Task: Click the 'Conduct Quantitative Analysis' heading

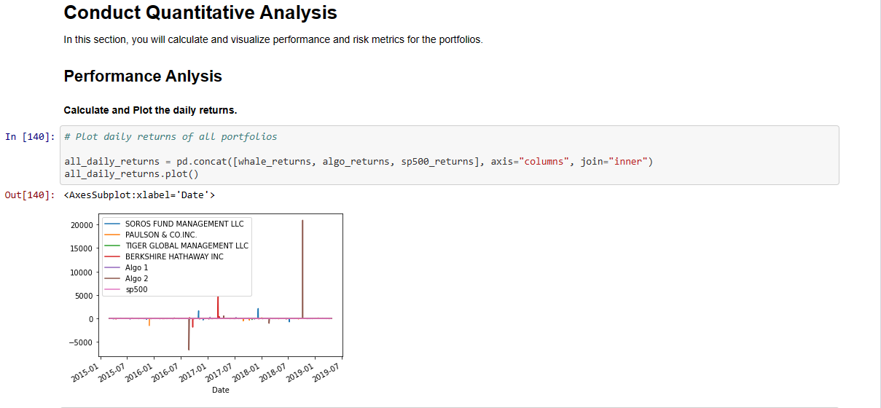Action: [200, 12]
